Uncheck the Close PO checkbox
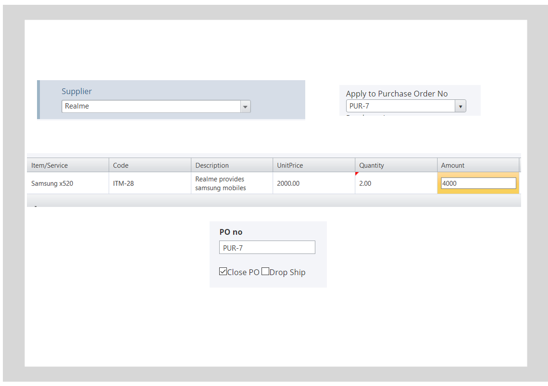 223,271
